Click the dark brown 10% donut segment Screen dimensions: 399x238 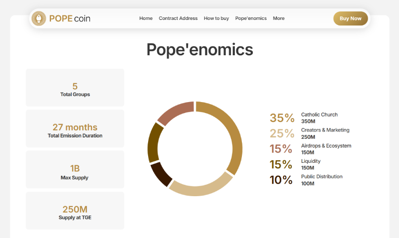(161, 174)
